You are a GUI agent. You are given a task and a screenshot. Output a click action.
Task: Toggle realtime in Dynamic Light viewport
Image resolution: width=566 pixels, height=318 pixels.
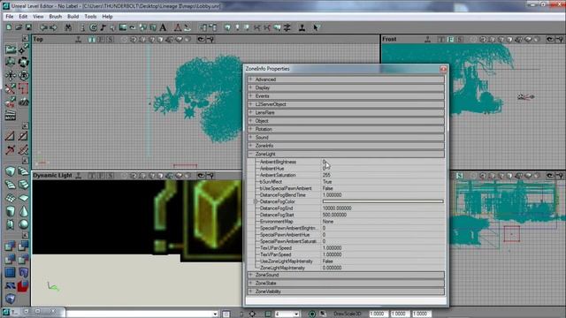tap(78, 176)
